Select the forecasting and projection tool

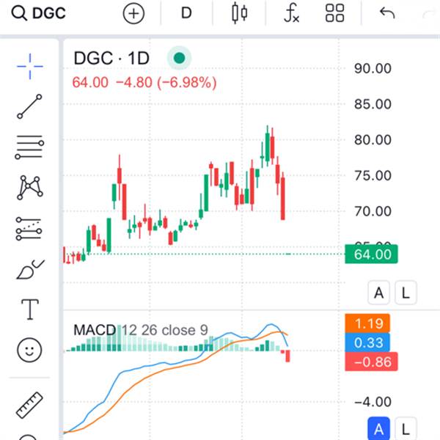[29, 229]
